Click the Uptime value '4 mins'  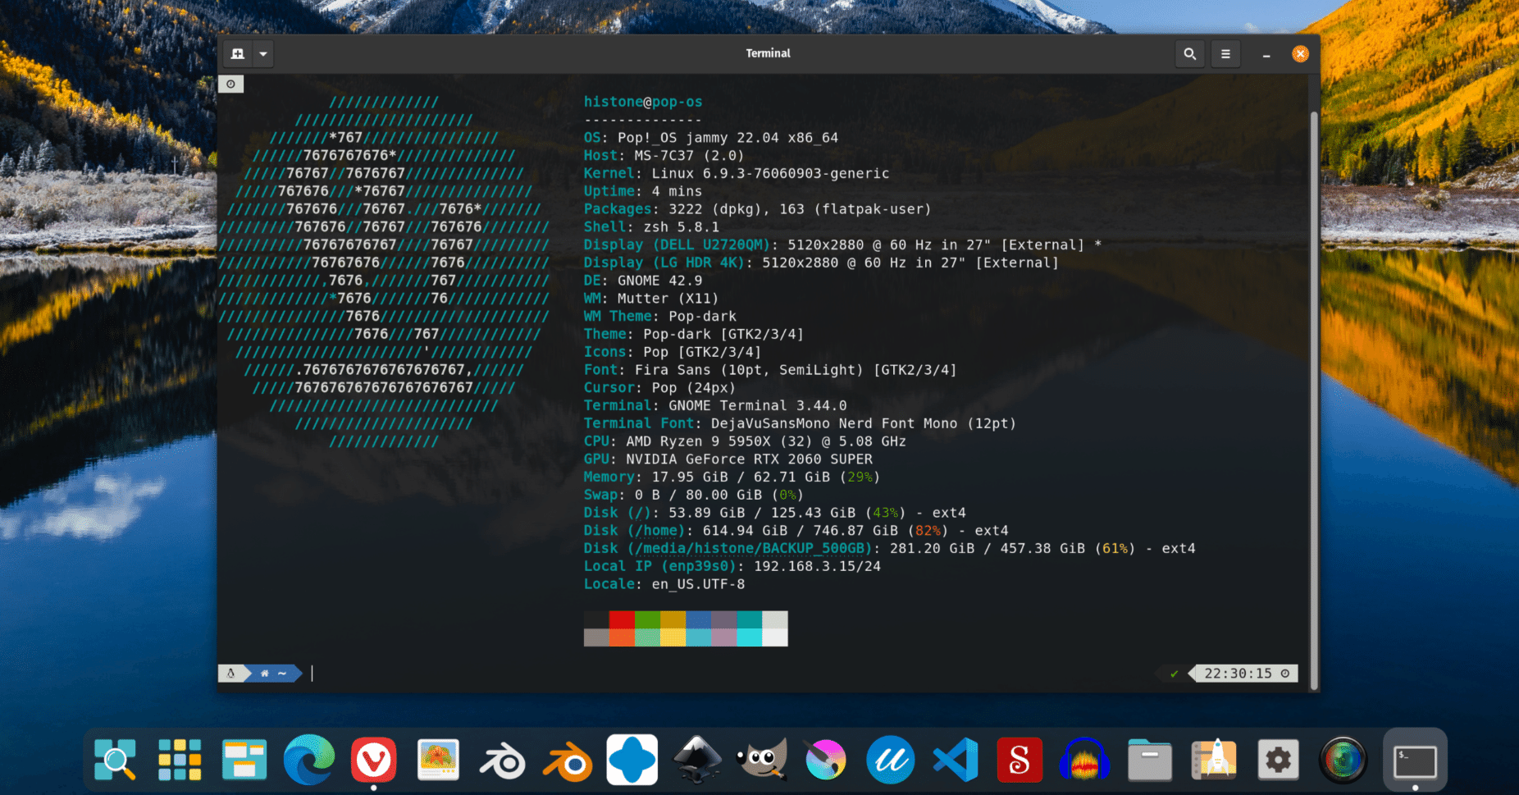click(x=677, y=191)
